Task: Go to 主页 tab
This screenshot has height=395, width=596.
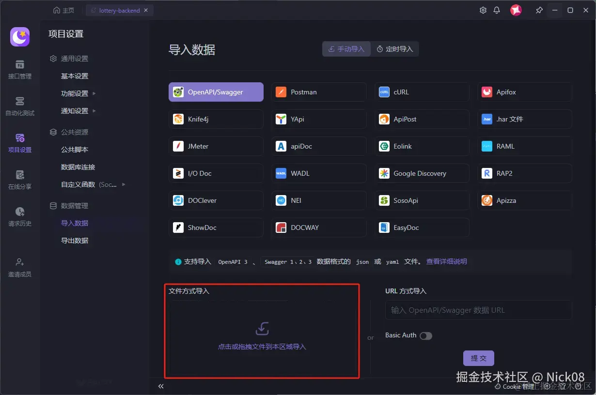Action: pos(64,10)
